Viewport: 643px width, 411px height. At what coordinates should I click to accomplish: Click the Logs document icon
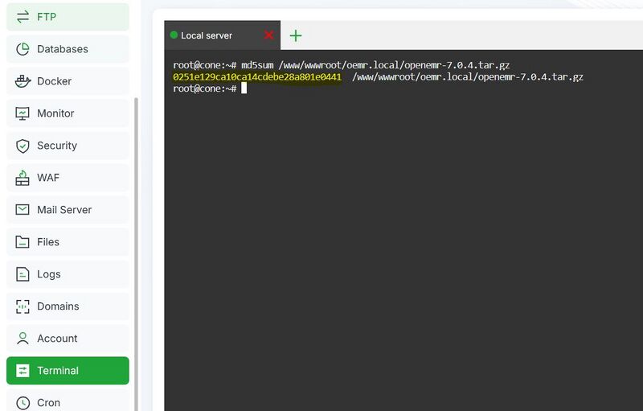(23, 274)
